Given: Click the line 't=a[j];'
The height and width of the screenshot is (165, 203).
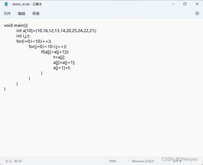Looking at the screenshot, I should pos(59,57).
